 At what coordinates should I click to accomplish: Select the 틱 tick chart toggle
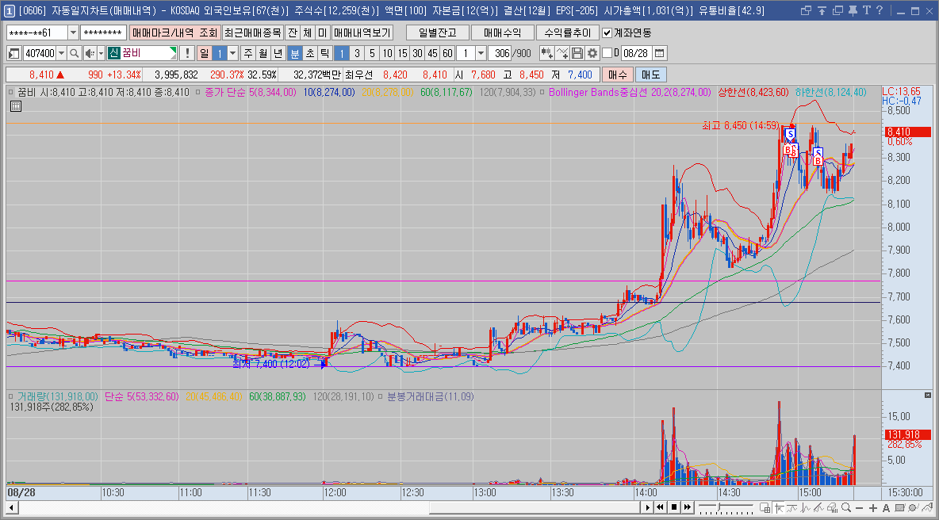click(324, 53)
